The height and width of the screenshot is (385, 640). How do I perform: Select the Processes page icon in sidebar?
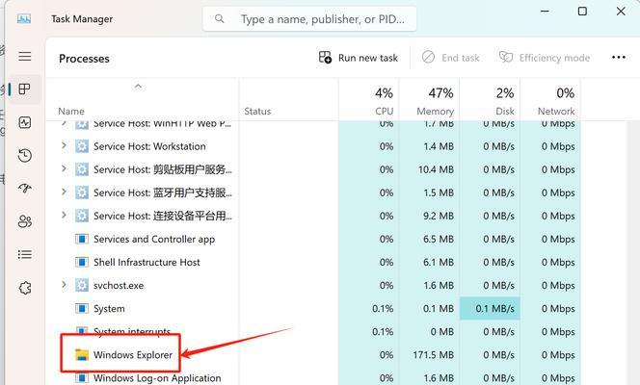point(25,90)
